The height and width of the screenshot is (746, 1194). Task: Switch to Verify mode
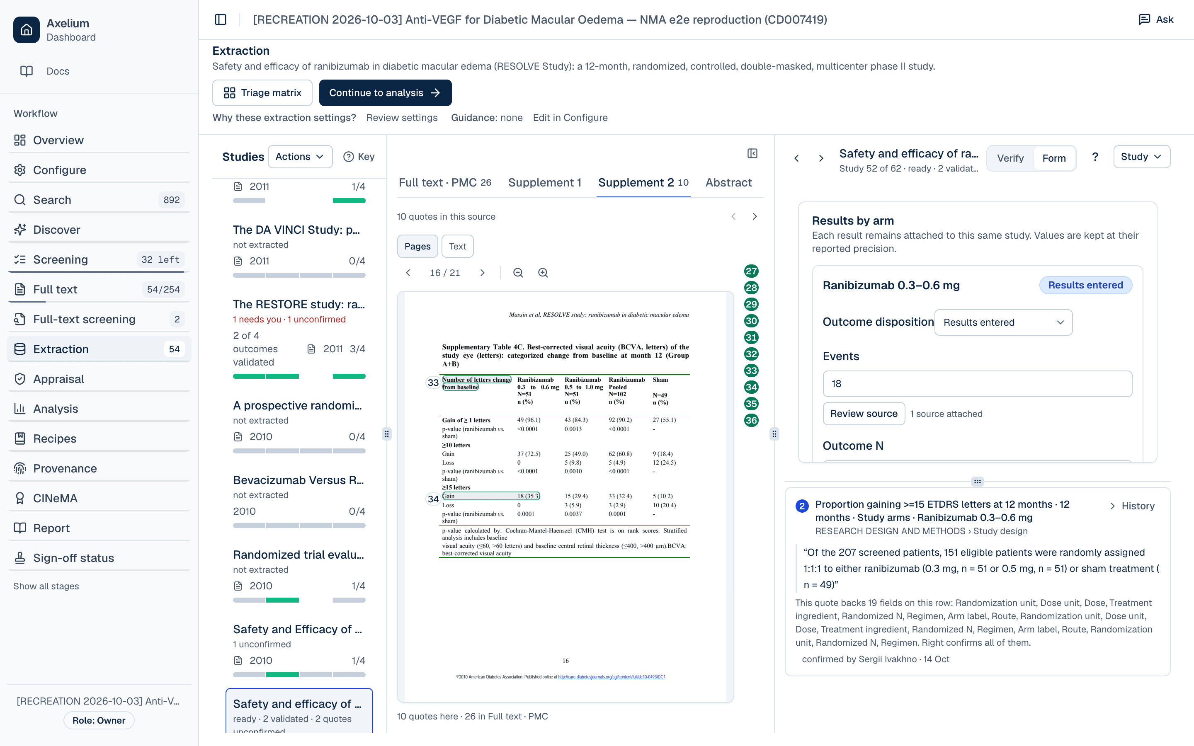pyautogui.click(x=1010, y=158)
